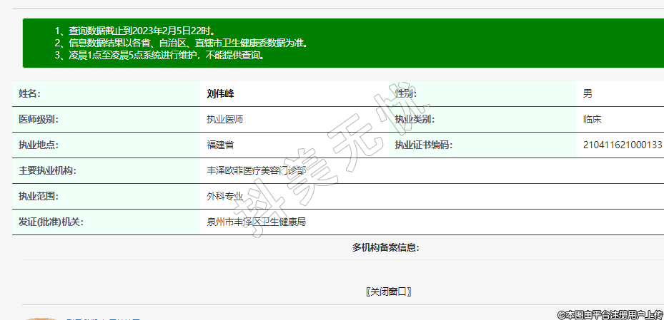The width and height of the screenshot is (664, 320).
Task: Click the 丰泽欧菲医疗美容门诊部 institution text
Action: click(x=256, y=170)
